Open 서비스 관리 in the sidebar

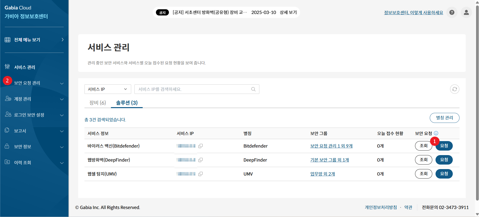[24, 67]
